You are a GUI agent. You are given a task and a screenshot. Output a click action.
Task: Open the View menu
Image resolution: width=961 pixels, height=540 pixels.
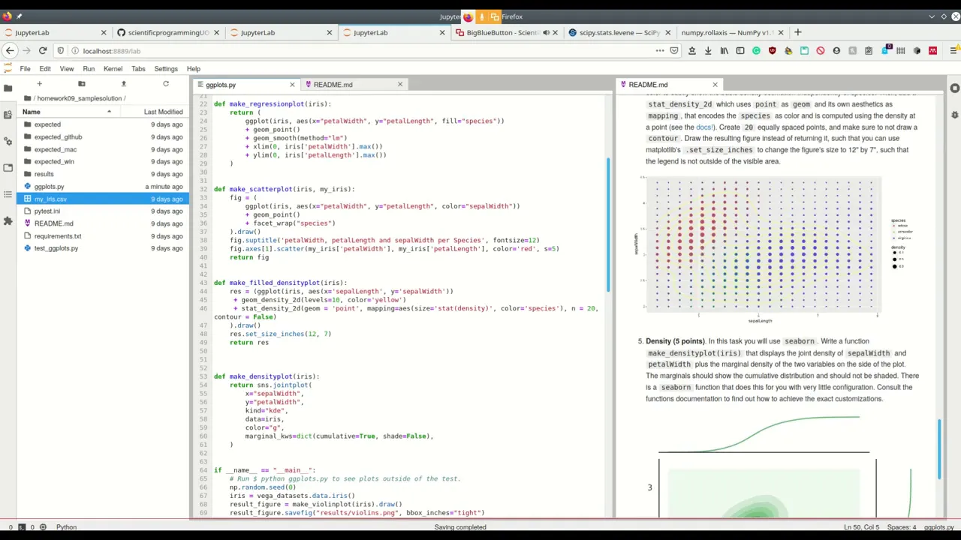[x=67, y=68]
